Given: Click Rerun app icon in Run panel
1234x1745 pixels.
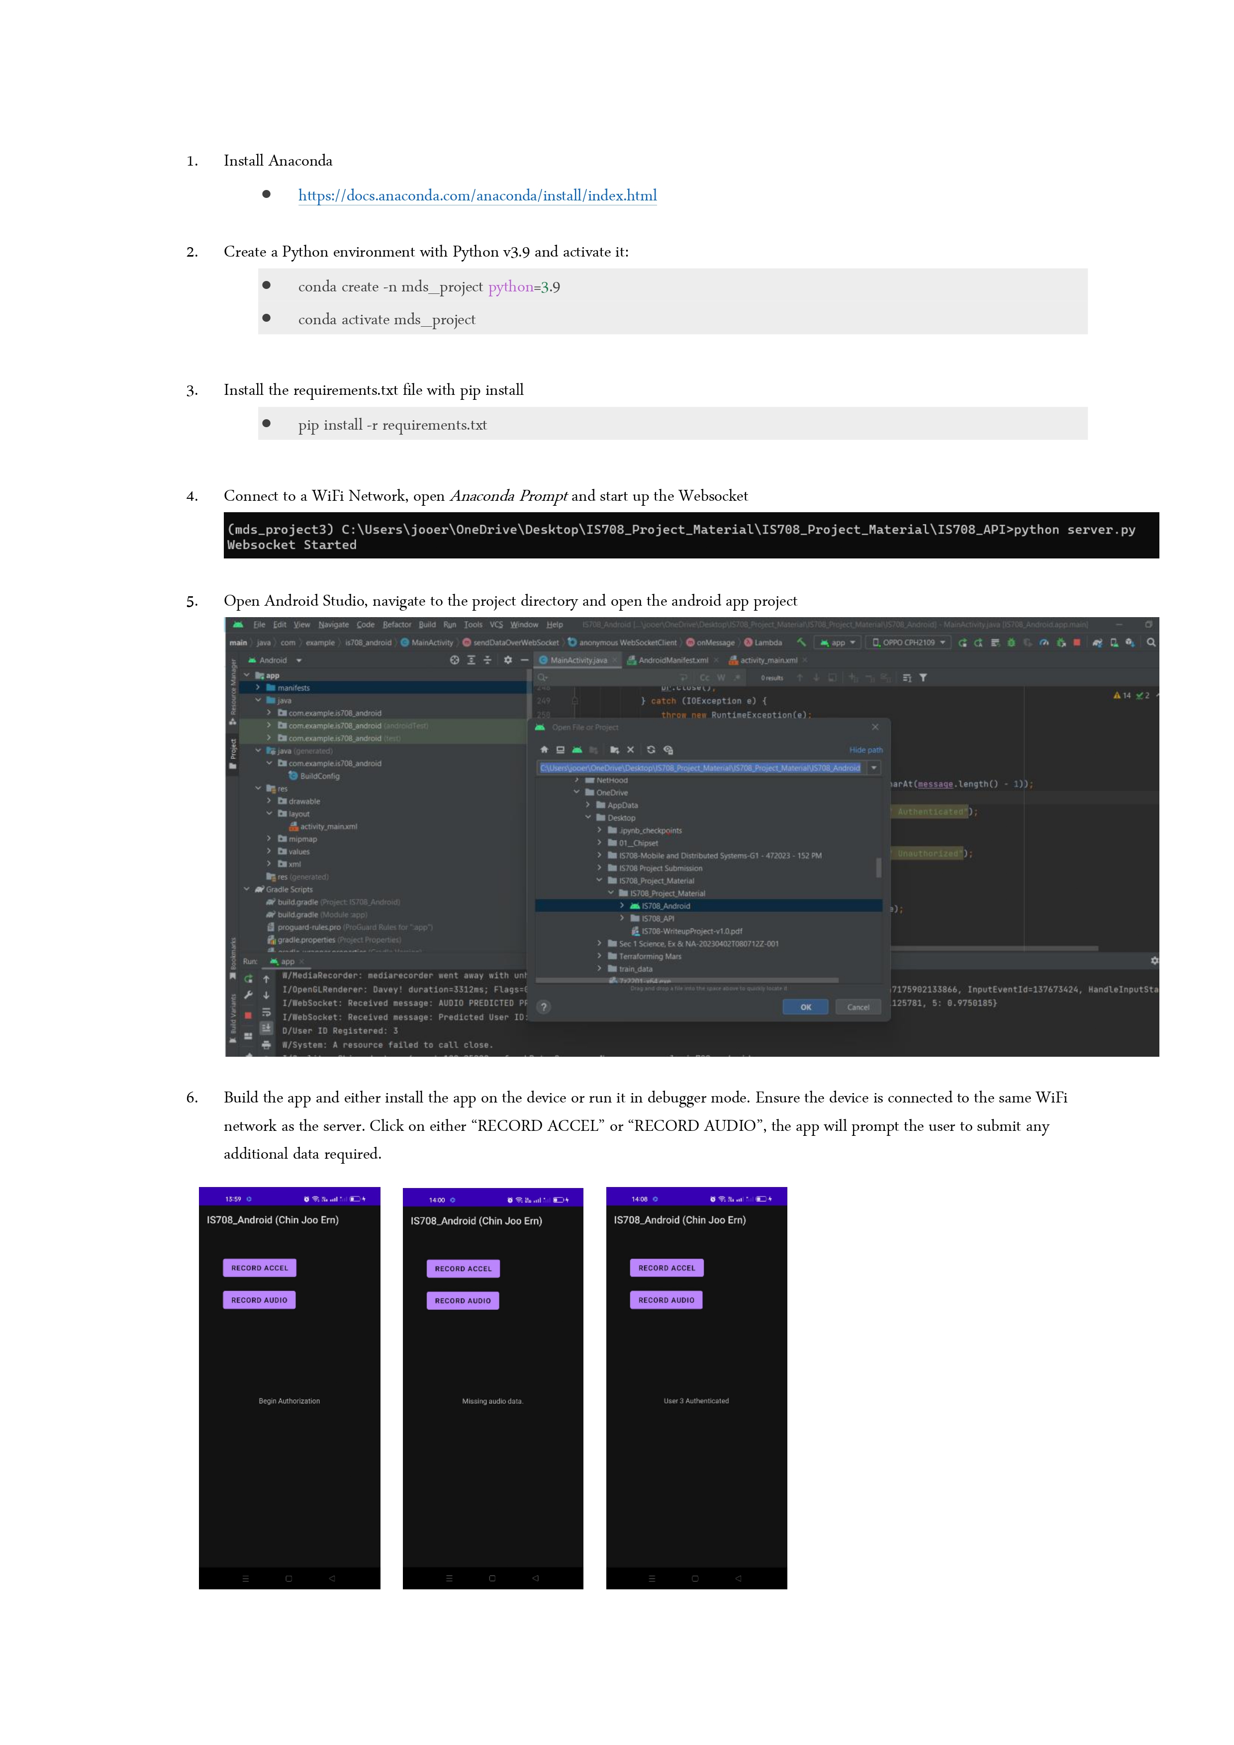Looking at the screenshot, I should [x=248, y=979].
